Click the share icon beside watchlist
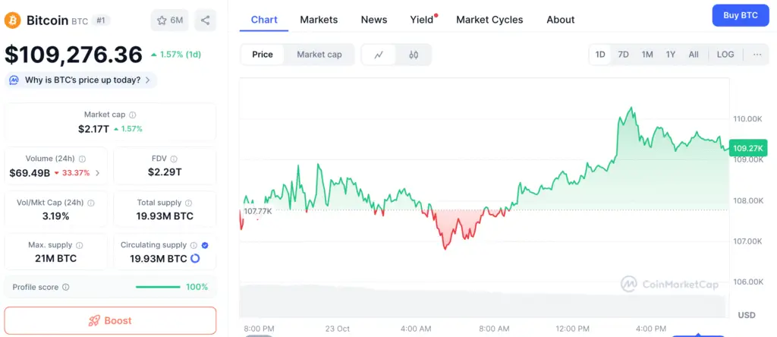The width and height of the screenshot is (777, 337). [x=205, y=20]
